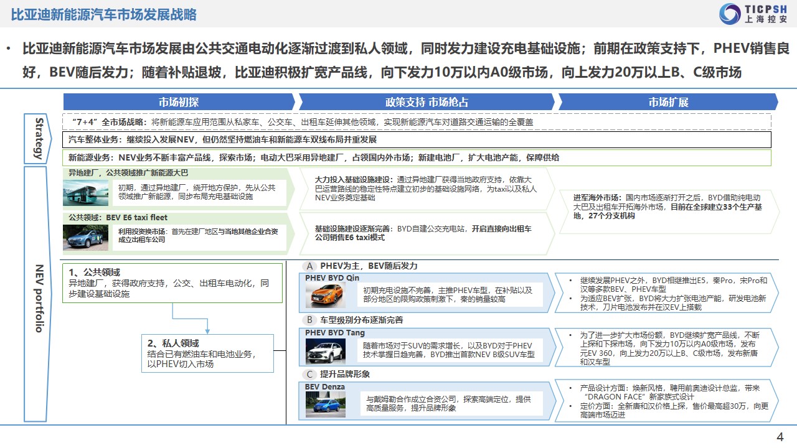Select the 政策支持 市场抢占 stage header

click(427, 102)
